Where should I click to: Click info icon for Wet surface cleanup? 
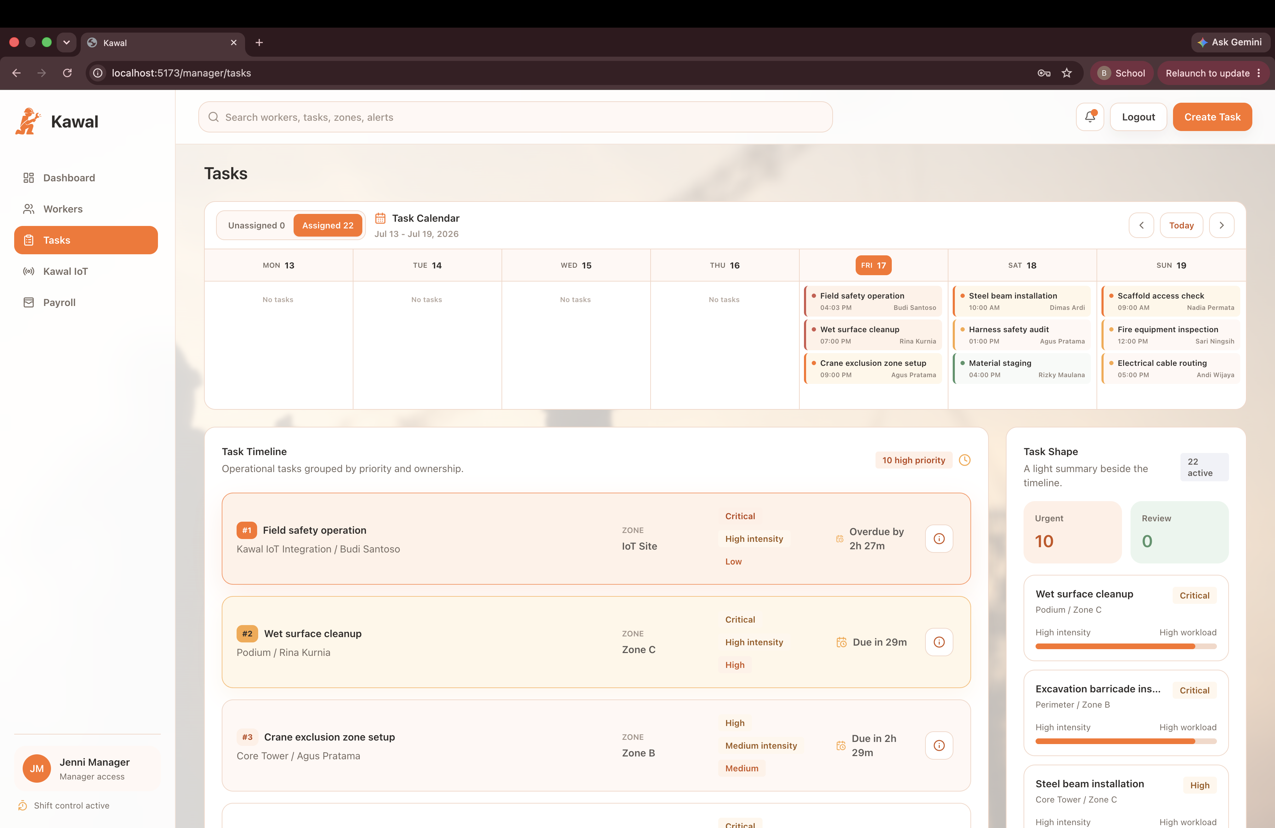click(x=939, y=642)
